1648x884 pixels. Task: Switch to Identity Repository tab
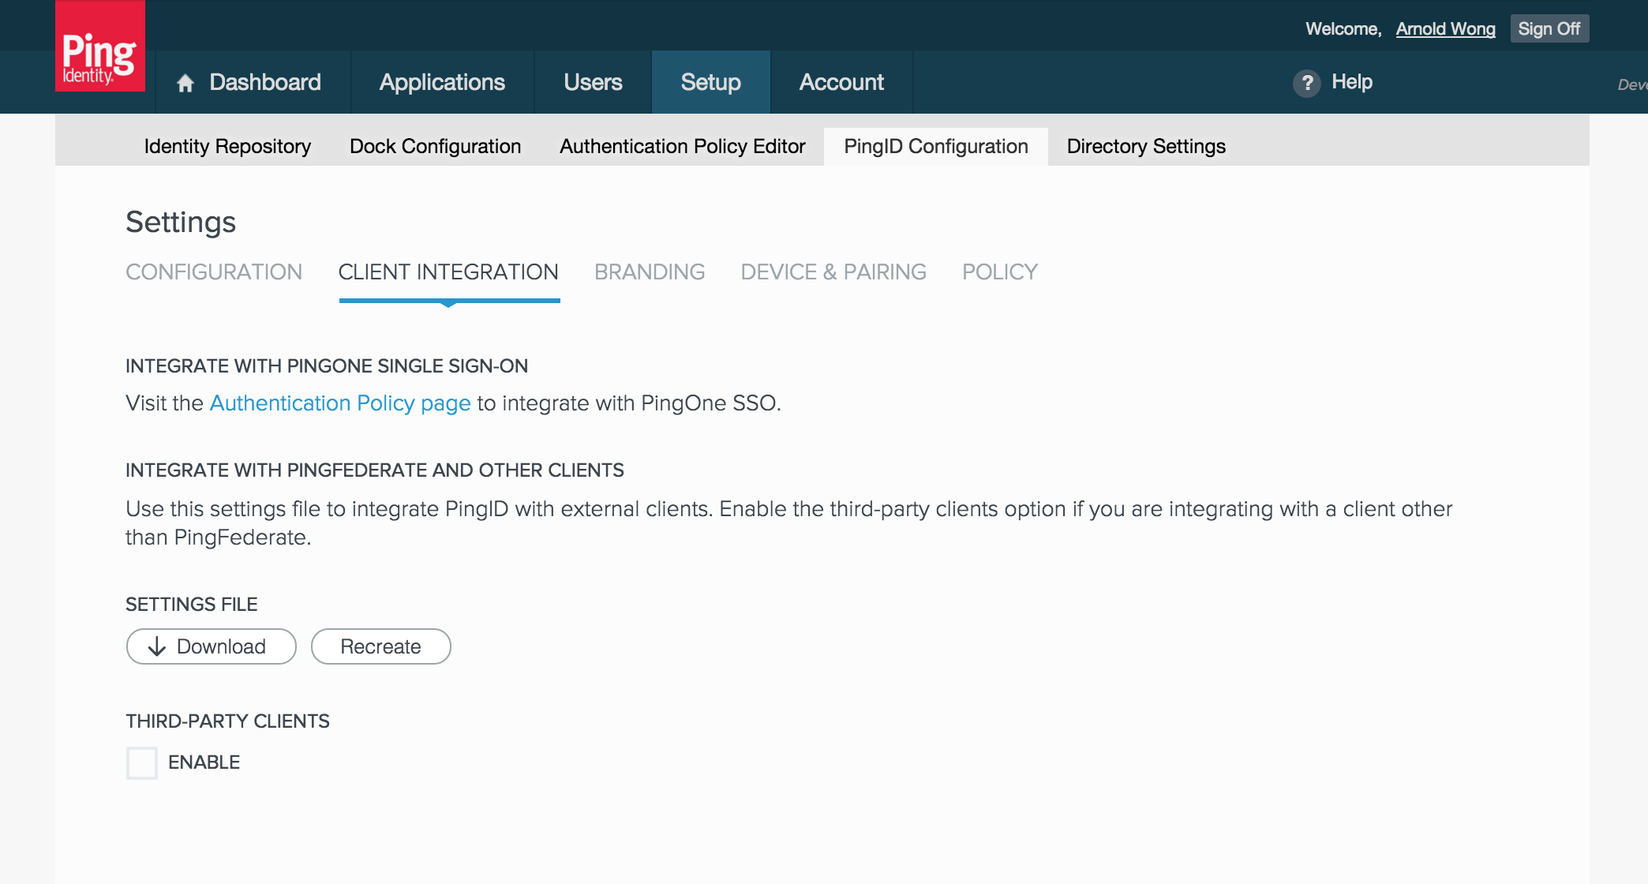(x=227, y=147)
